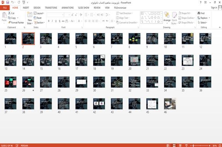Open the font name combo box
This screenshot has width=222, height=147.
tap(55, 15)
